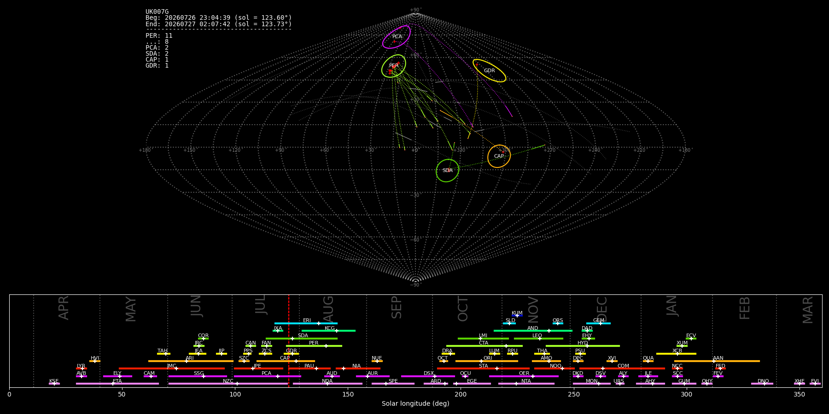Click the PCA radiant ellipse label
Screen dimensions: 829x414
(397, 37)
